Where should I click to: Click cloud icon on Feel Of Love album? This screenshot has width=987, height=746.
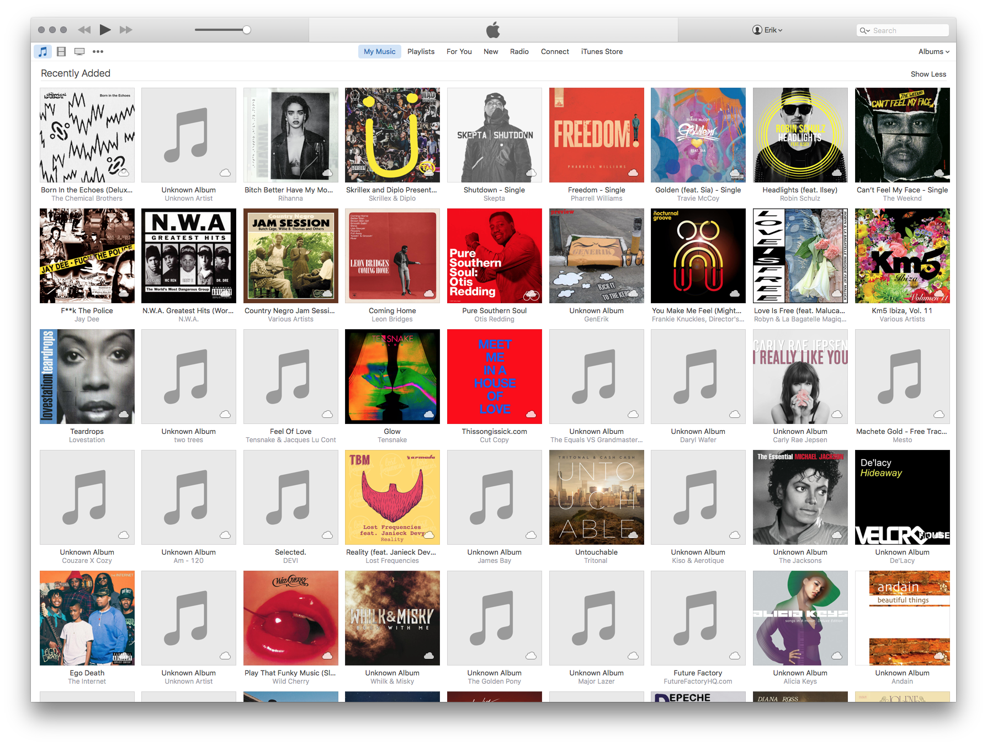[x=327, y=414]
